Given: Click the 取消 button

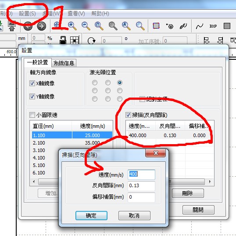Looking at the screenshot, I should [x=134, y=215].
